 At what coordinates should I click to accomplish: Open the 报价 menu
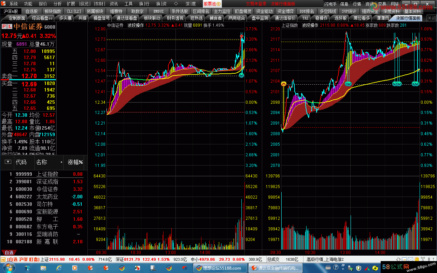[43, 4]
